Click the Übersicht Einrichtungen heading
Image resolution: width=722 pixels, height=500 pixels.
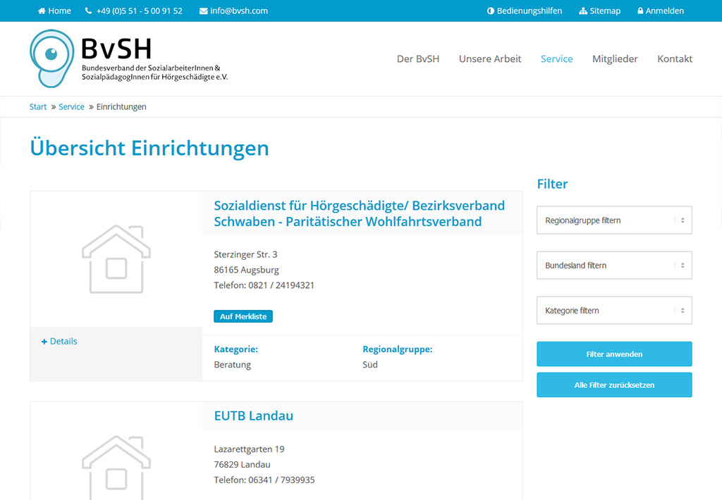tap(149, 148)
